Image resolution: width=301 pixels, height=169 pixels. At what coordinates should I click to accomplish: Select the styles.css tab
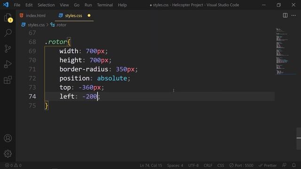pyautogui.click(x=74, y=15)
